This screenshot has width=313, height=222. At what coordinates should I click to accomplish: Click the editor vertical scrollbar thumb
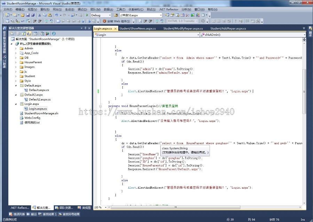tap(304, 91)
